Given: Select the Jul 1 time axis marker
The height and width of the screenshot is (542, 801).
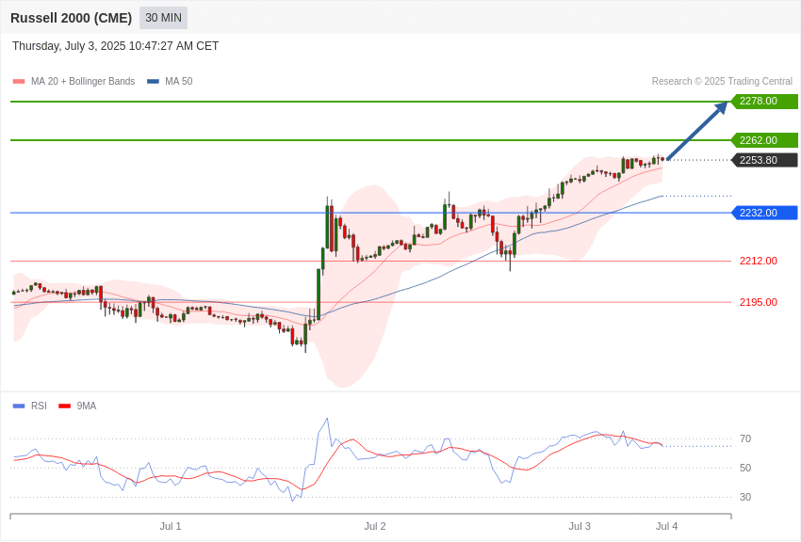Looking at the screenshot, I should click(x=171, y=526).
